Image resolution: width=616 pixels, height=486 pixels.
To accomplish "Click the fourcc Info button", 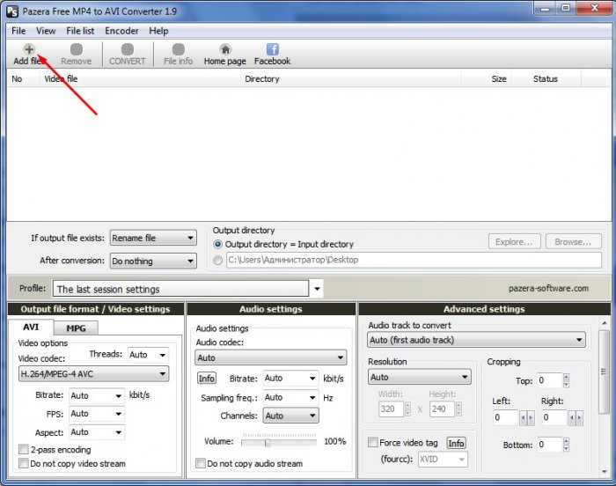I will coord(456,443).
